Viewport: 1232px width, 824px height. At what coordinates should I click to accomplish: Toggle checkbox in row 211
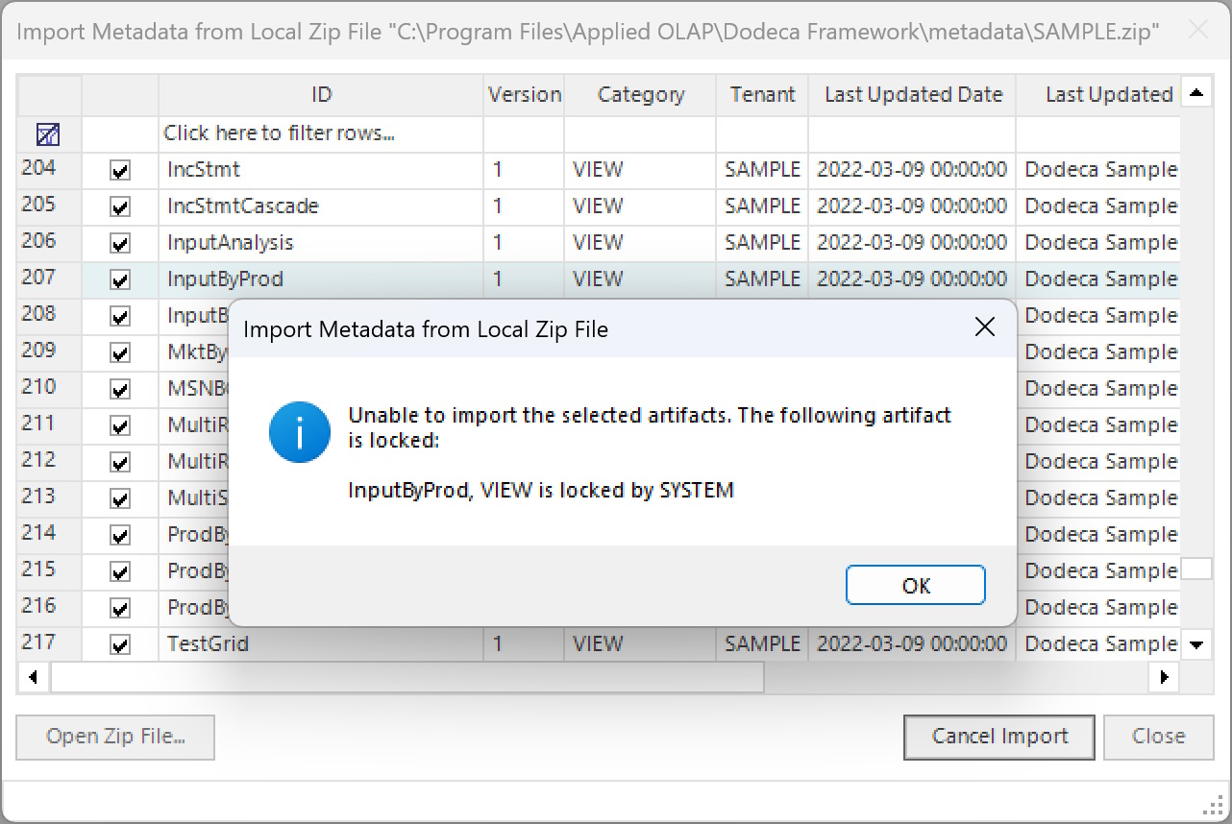pyautogui.click(x=120, y=426)
